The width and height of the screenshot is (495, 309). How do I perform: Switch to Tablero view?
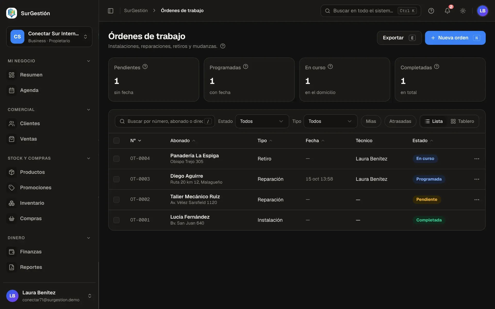[462, 121]
